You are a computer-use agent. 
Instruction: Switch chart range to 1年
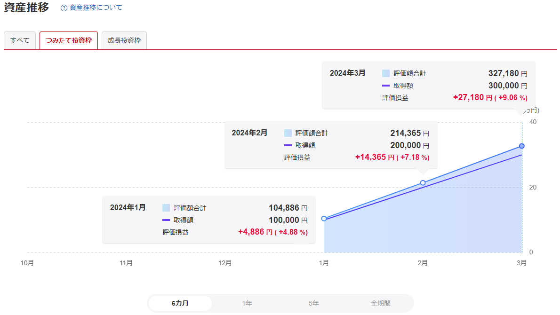247,303
